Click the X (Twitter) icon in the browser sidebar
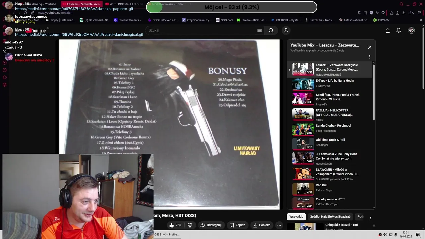Image resolution: width=425 pixels, height=239 pixels. point(5,52)
